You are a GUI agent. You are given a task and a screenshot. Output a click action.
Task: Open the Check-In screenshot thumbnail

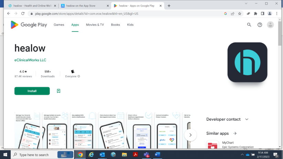pyautogui.click(x=139, y=130)
